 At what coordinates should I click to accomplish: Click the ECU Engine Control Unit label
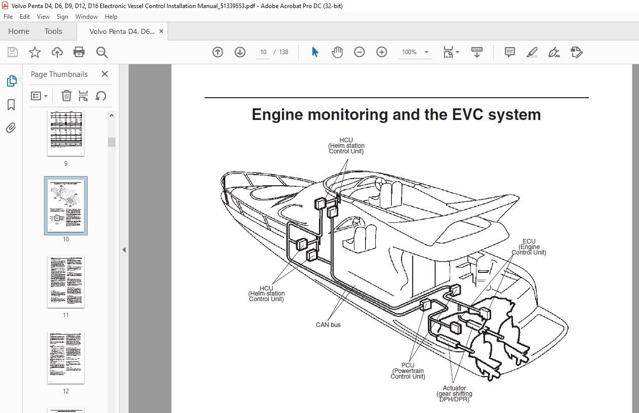pos(529,247)
